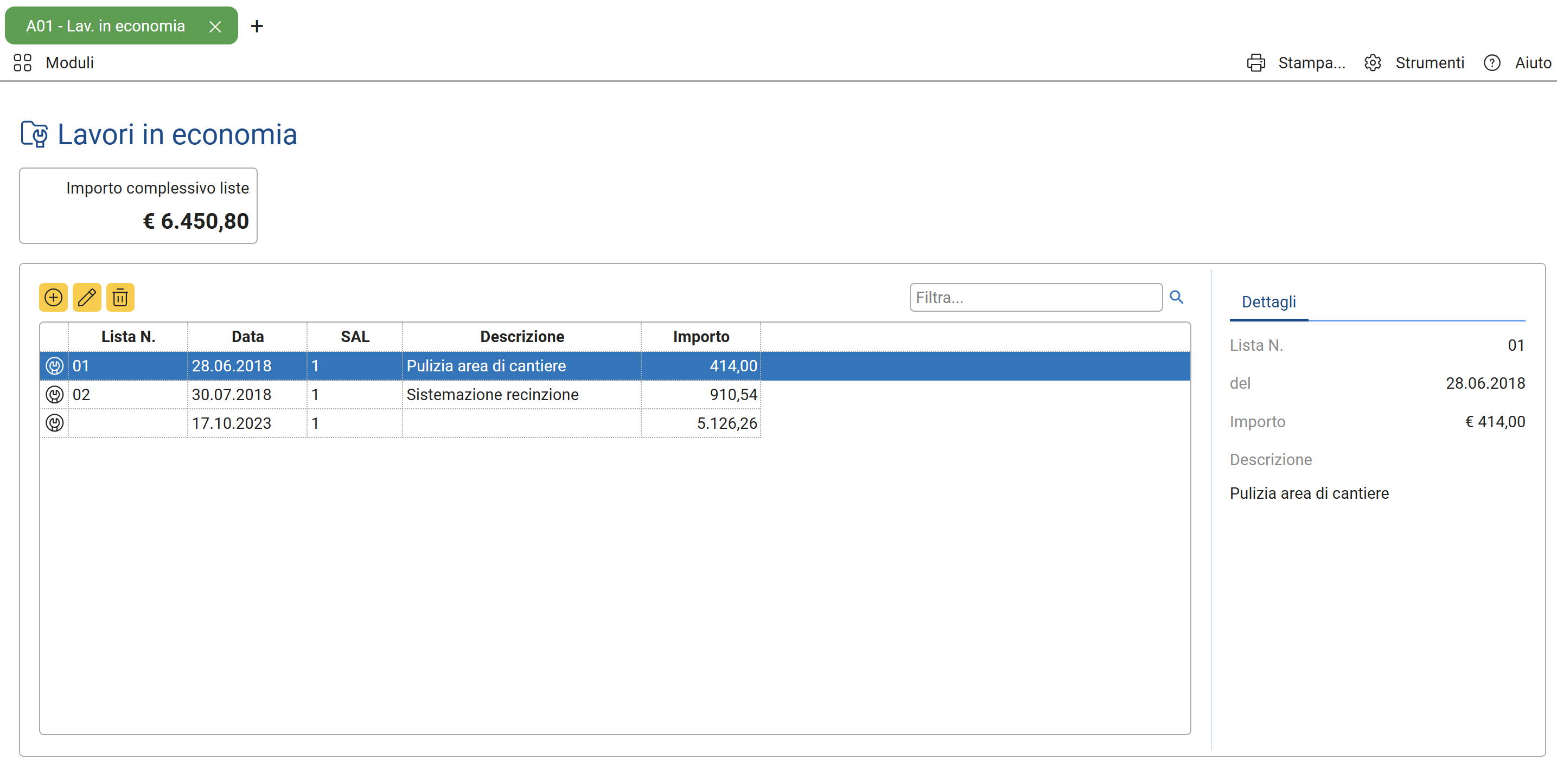The height and width of the screenshot is (759, 1557).
Task: Click the row icon for list 02
Action: [x=54, y=395]
